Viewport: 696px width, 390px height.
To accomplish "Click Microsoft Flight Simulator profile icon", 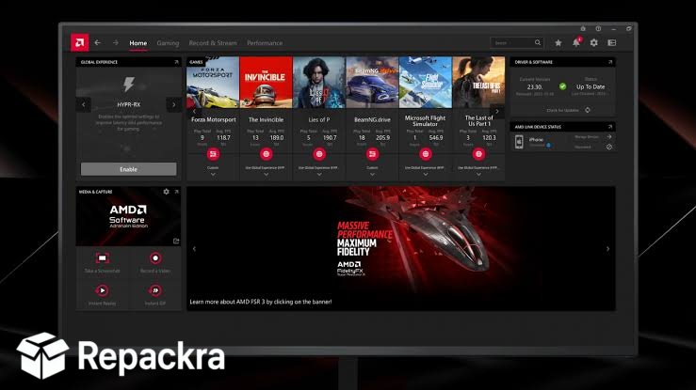I will (426, 154).
